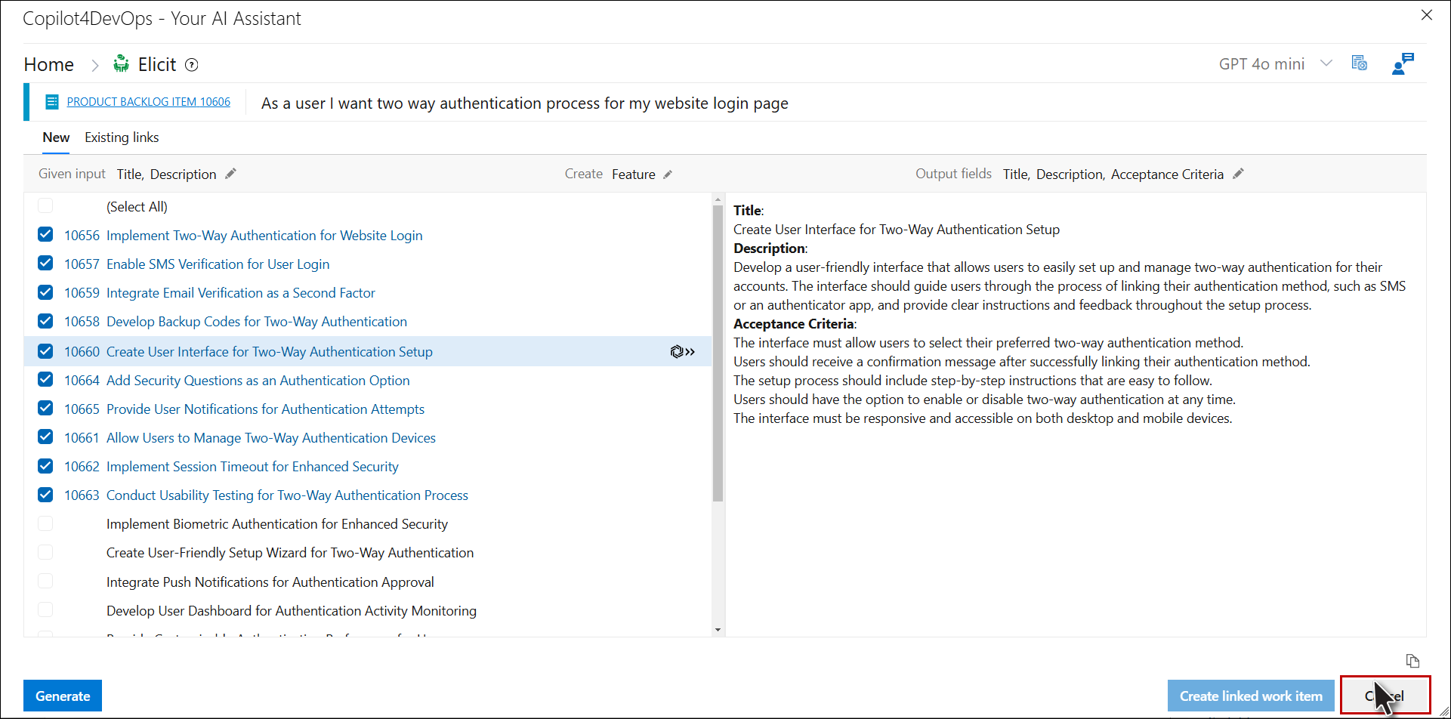Click the Elicit robot icon in breadcrumb
This screenshot has height=719, width=1451.
[121, 64]
